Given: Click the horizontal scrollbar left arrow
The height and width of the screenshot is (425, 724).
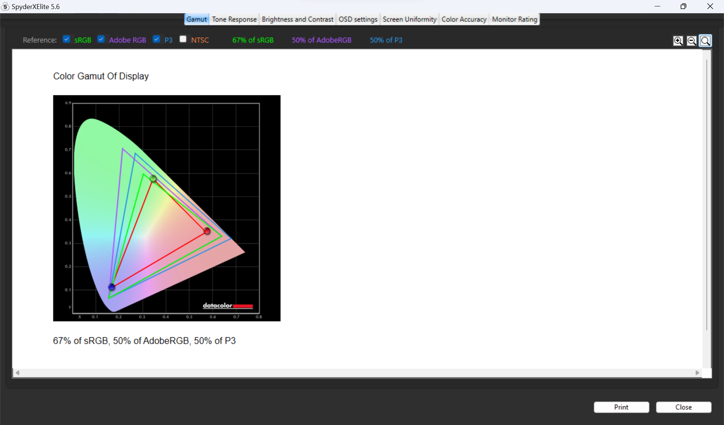Looking at the screenshot, I should point(17,373).
